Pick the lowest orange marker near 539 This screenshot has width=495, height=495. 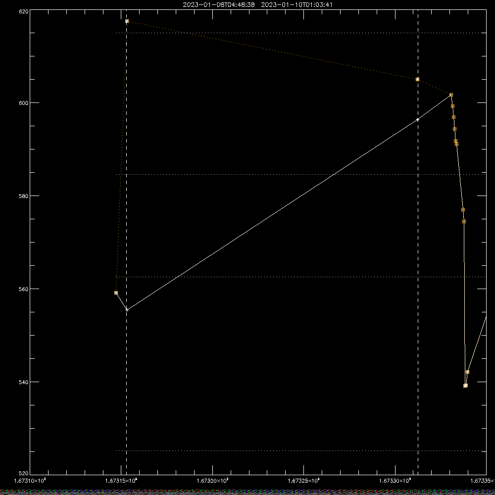click(465, 386)
